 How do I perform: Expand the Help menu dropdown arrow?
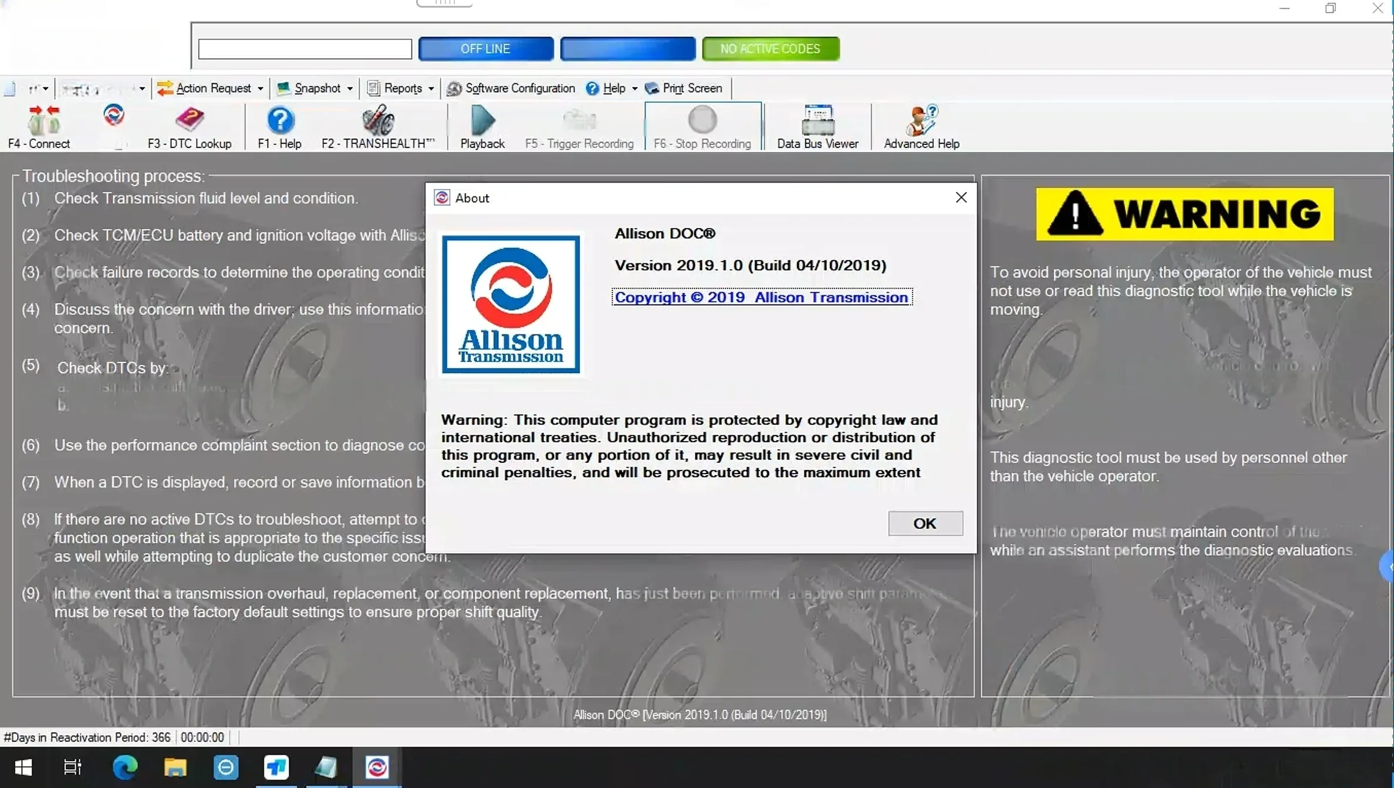[634, 89]
